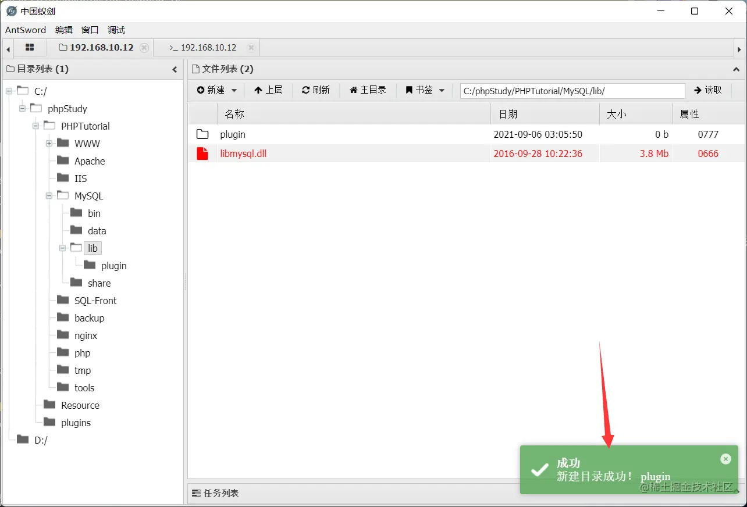Viewport: 747px width, 507px height.
Task: Open the 窗口 menu
Action: (x=90, y=30)
